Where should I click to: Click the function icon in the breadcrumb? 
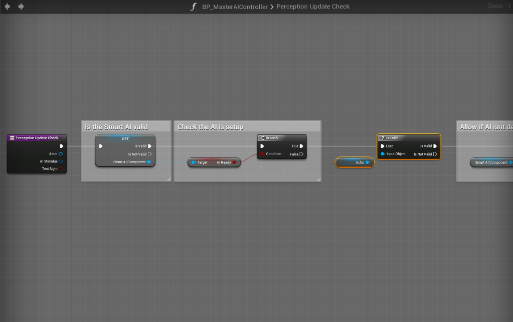coord(194,7)
